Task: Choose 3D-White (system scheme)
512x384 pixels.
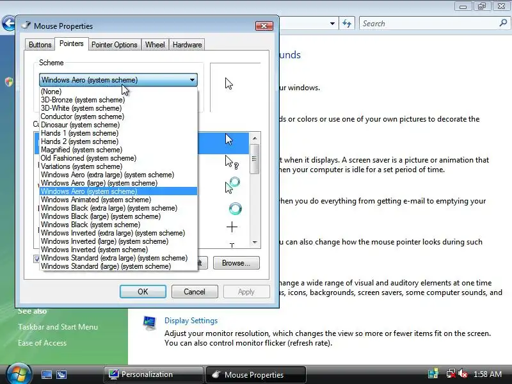Action: (x=118, y=108)
